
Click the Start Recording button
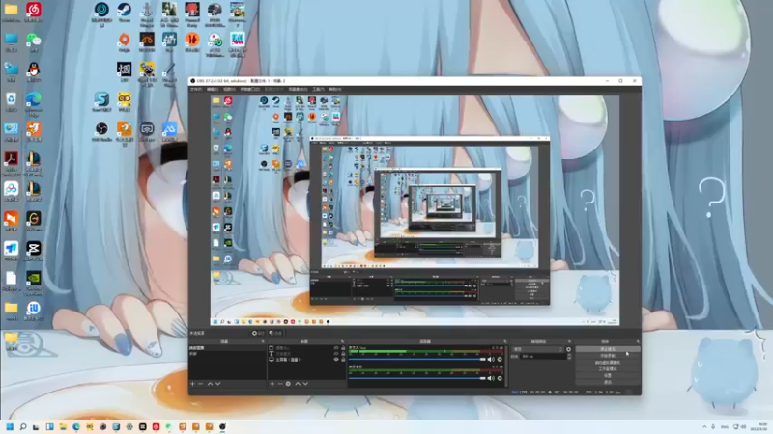(608, 356)
